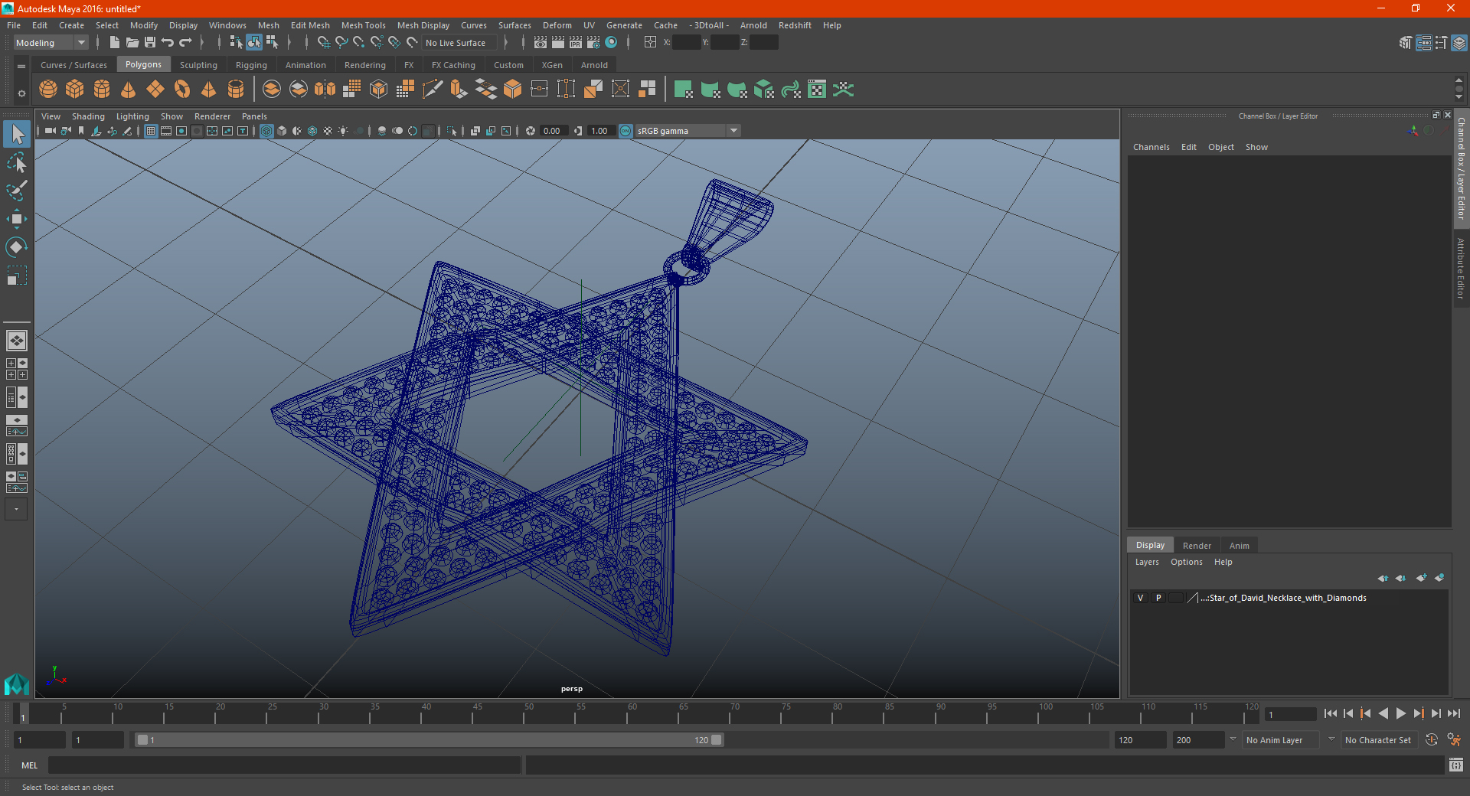Open the Mesh Tools menu

(x=363, y=25)
